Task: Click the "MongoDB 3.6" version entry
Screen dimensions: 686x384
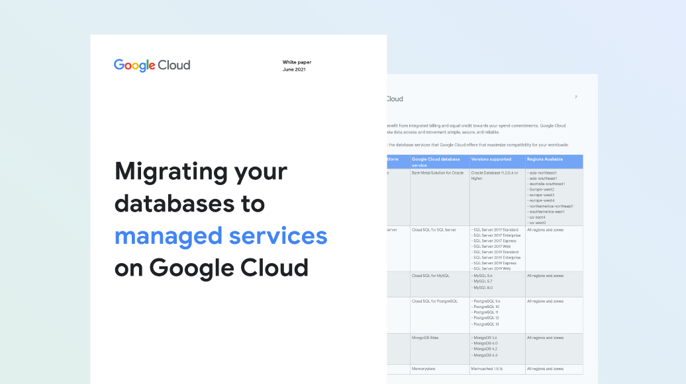Action: tap(484, 338)
